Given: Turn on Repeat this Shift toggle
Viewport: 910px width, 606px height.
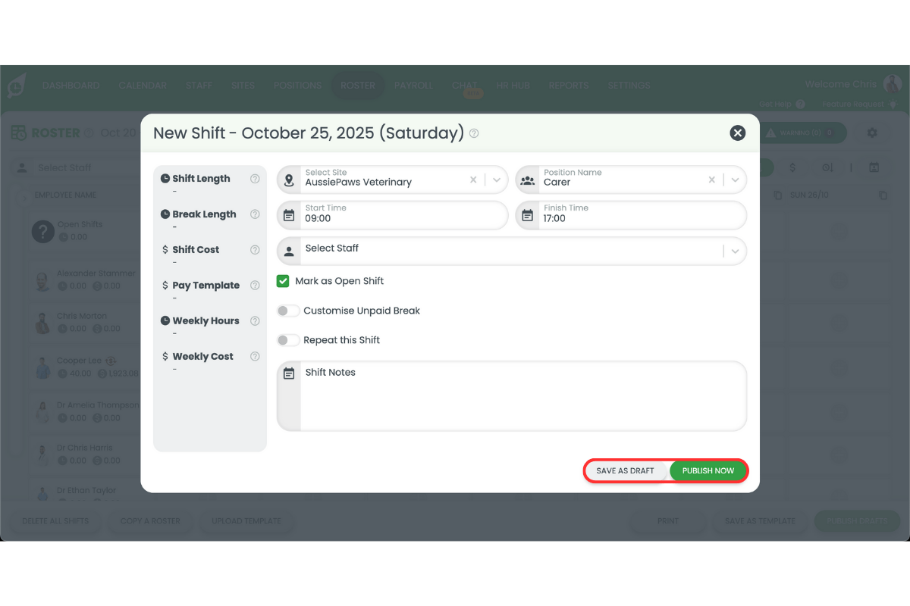Looking at the screenshot, I should (288, 340).
